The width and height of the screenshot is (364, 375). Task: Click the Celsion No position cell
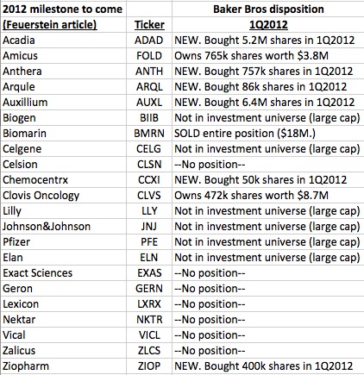268,165
